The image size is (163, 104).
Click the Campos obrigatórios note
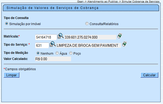[x=20, y=69]
